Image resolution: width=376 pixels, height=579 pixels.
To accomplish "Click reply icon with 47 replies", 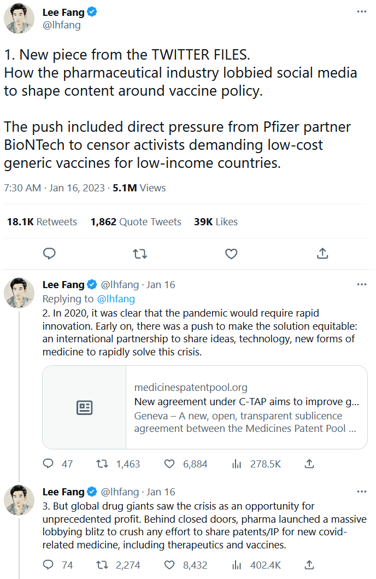I will (x=49, y=464).
